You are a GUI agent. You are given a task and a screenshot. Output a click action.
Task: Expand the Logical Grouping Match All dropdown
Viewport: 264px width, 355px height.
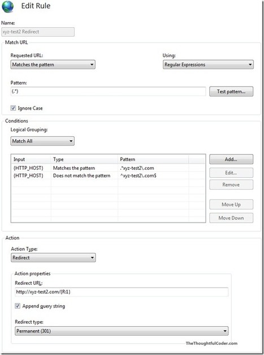tap(42, 141)
